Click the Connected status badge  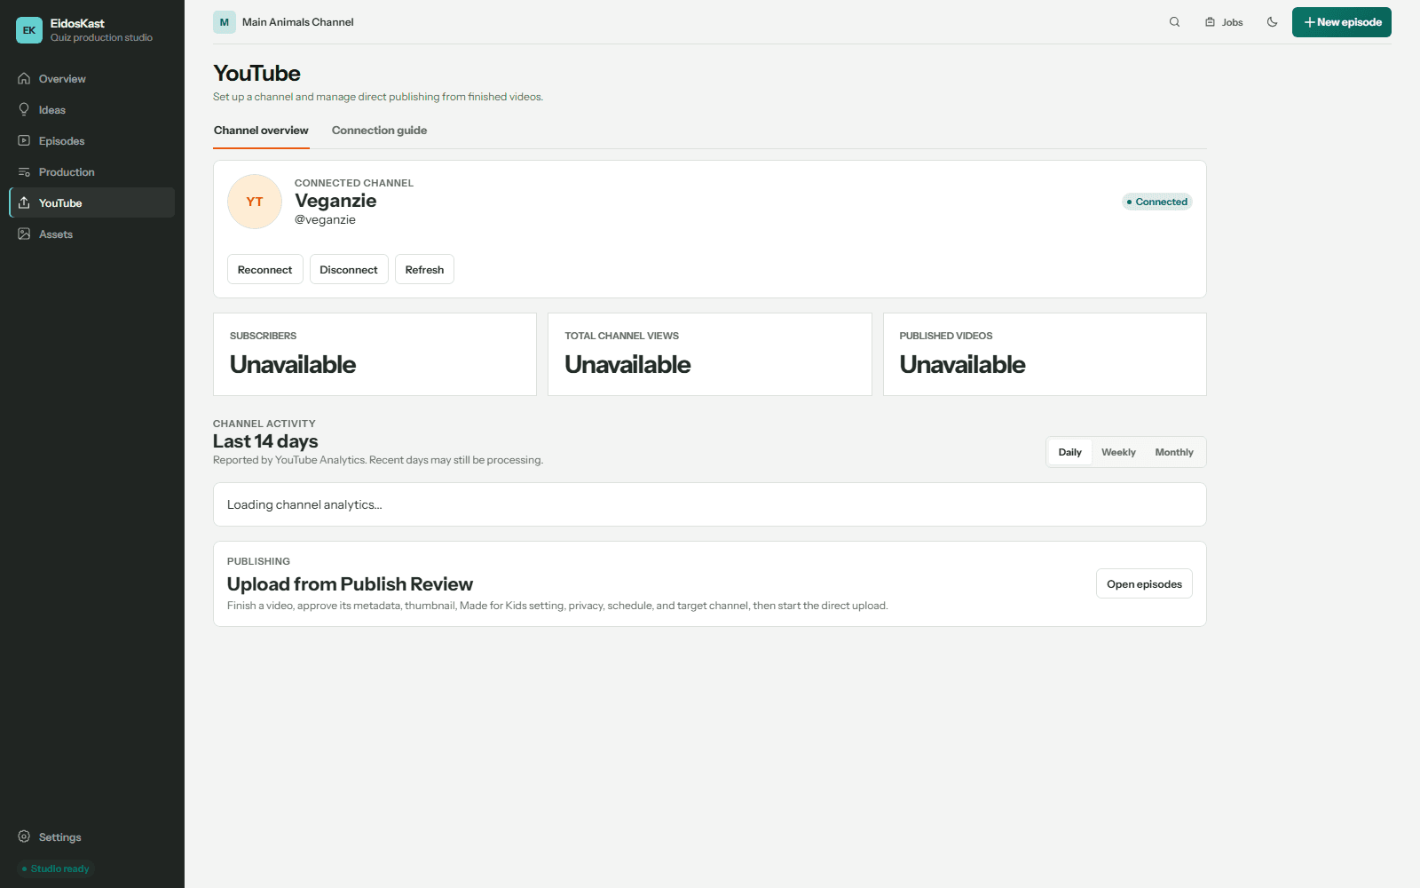[1156, 202]
